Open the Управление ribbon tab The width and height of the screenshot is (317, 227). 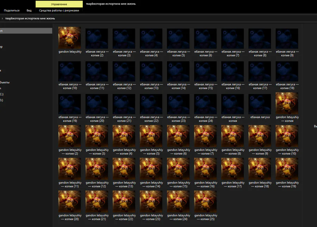(59, 4)
